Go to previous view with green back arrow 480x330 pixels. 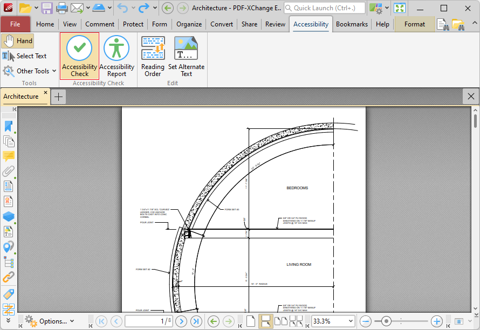pyautogui.click(x=167, y=8)
